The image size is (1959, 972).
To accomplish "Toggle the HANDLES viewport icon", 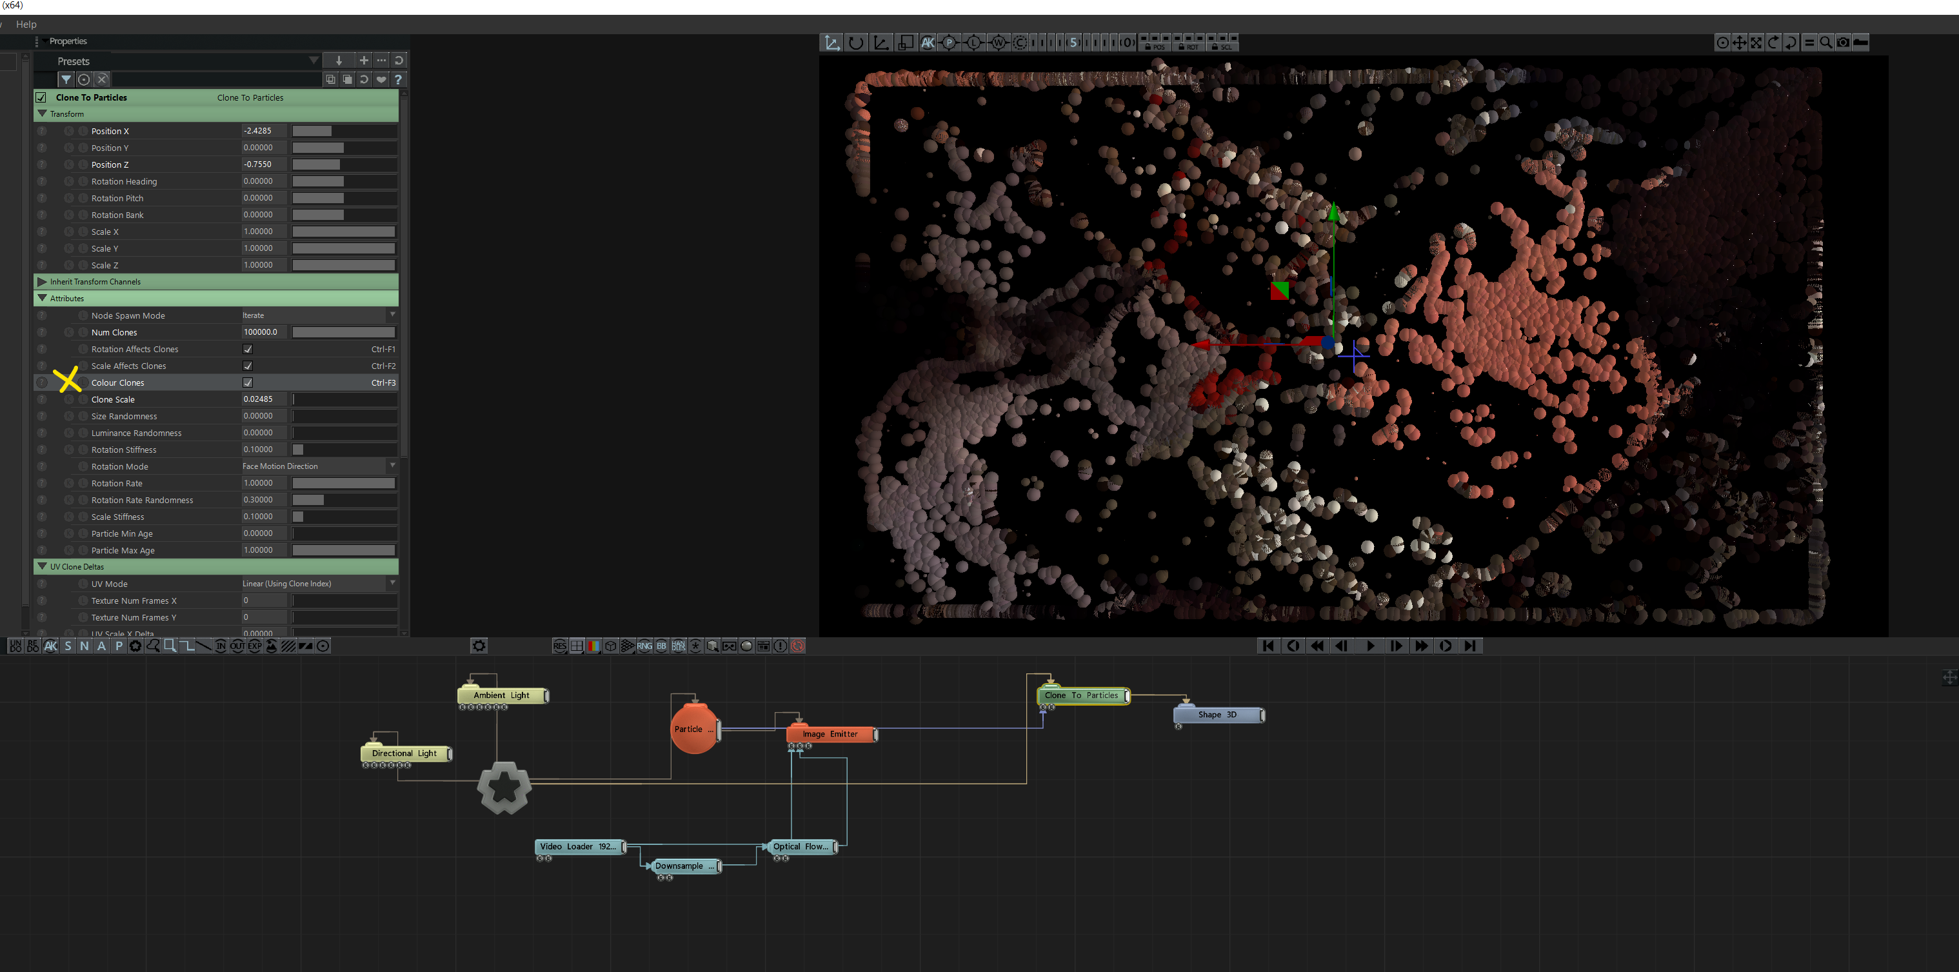I will [679, 646].
